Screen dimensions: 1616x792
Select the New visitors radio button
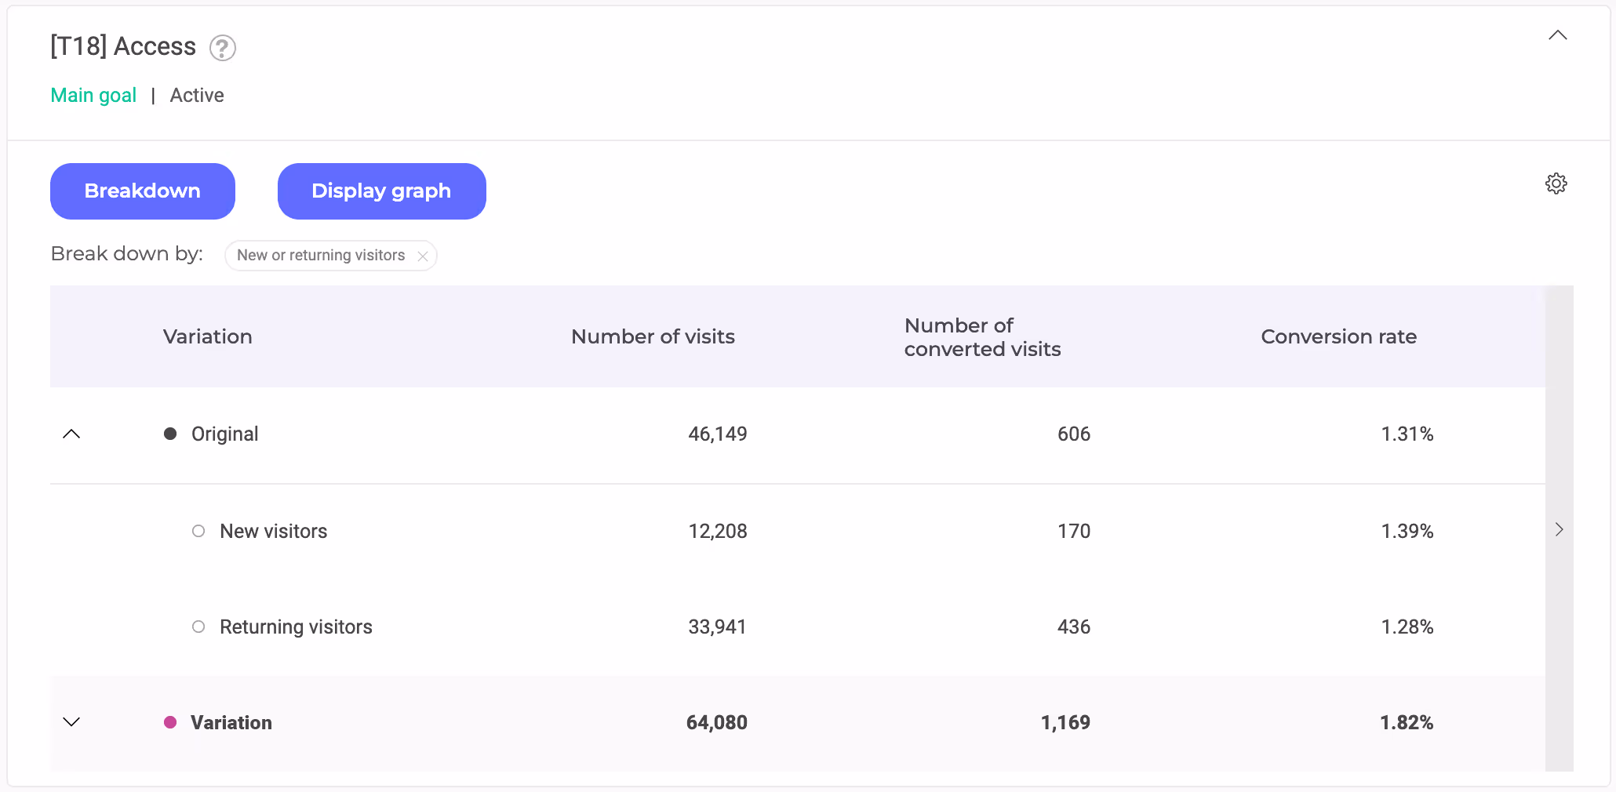tap(198, 531)
